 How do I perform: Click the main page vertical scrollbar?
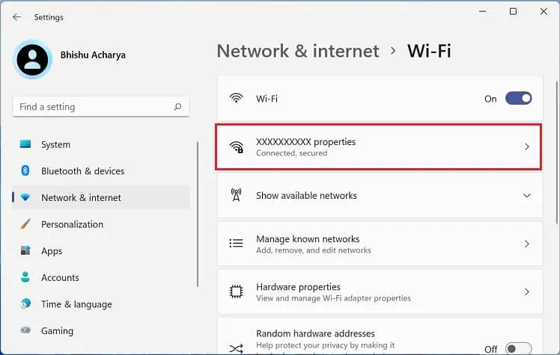click(x=556, y=149)
